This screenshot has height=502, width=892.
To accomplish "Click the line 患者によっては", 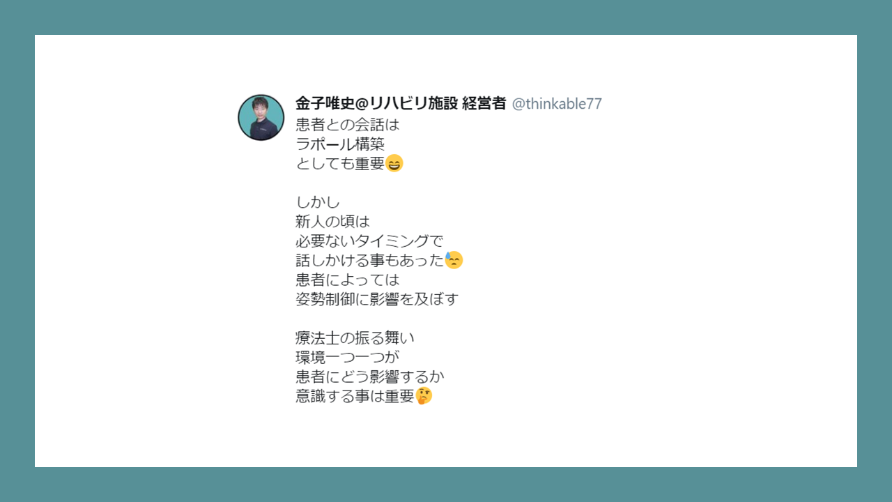I will 347,280.
